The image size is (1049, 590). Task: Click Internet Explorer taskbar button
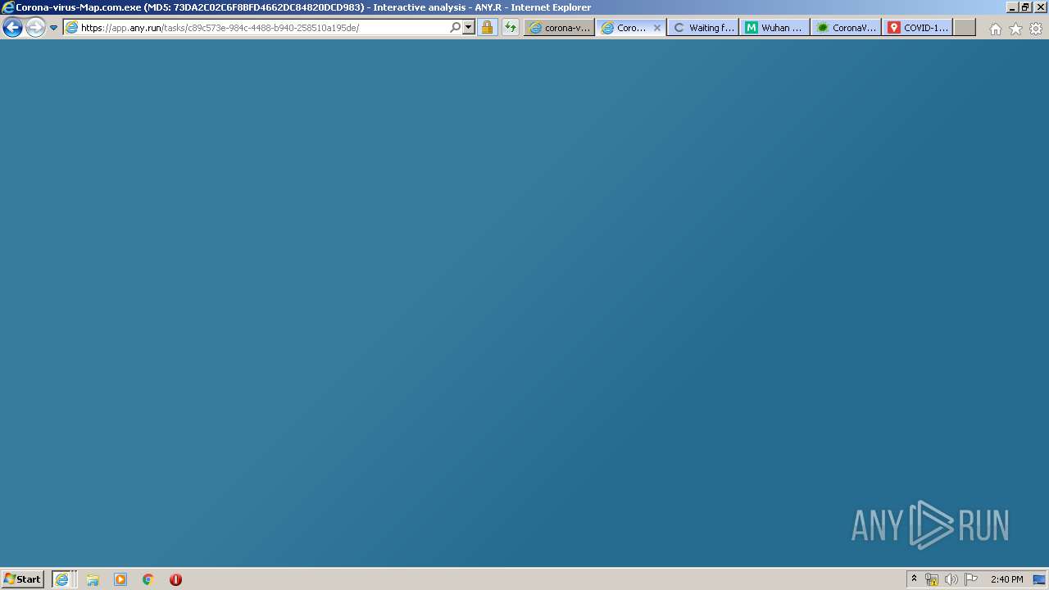(x=64, y=579)
